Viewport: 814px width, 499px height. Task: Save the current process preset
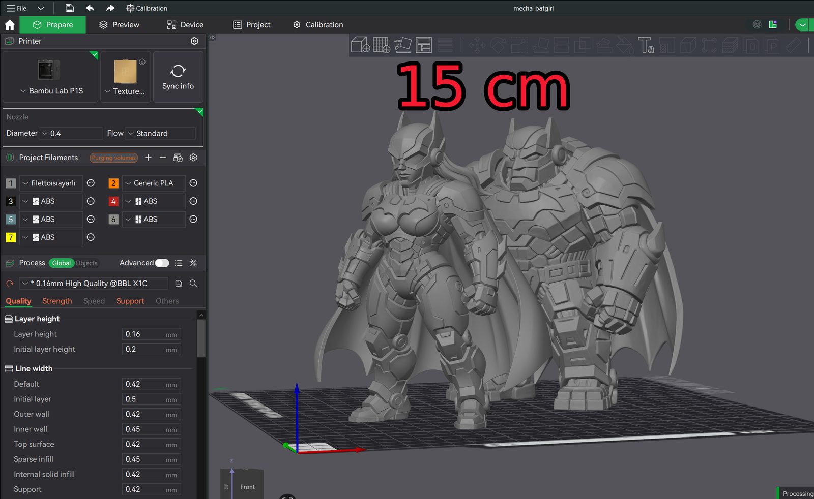pyautogui.click(x=179, y=284)
